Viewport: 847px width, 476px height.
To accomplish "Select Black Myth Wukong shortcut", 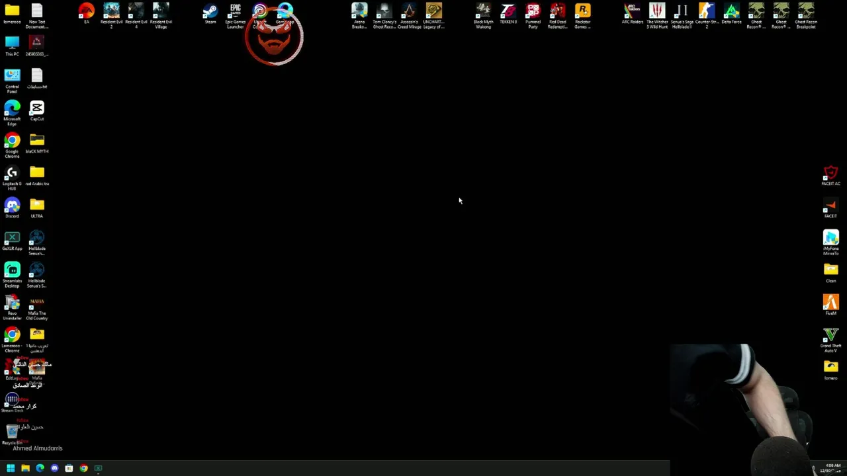I will (483, 15).
